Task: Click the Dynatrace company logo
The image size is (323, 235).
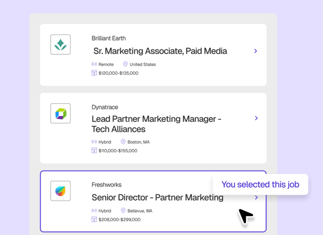Action: pos(61,114)
